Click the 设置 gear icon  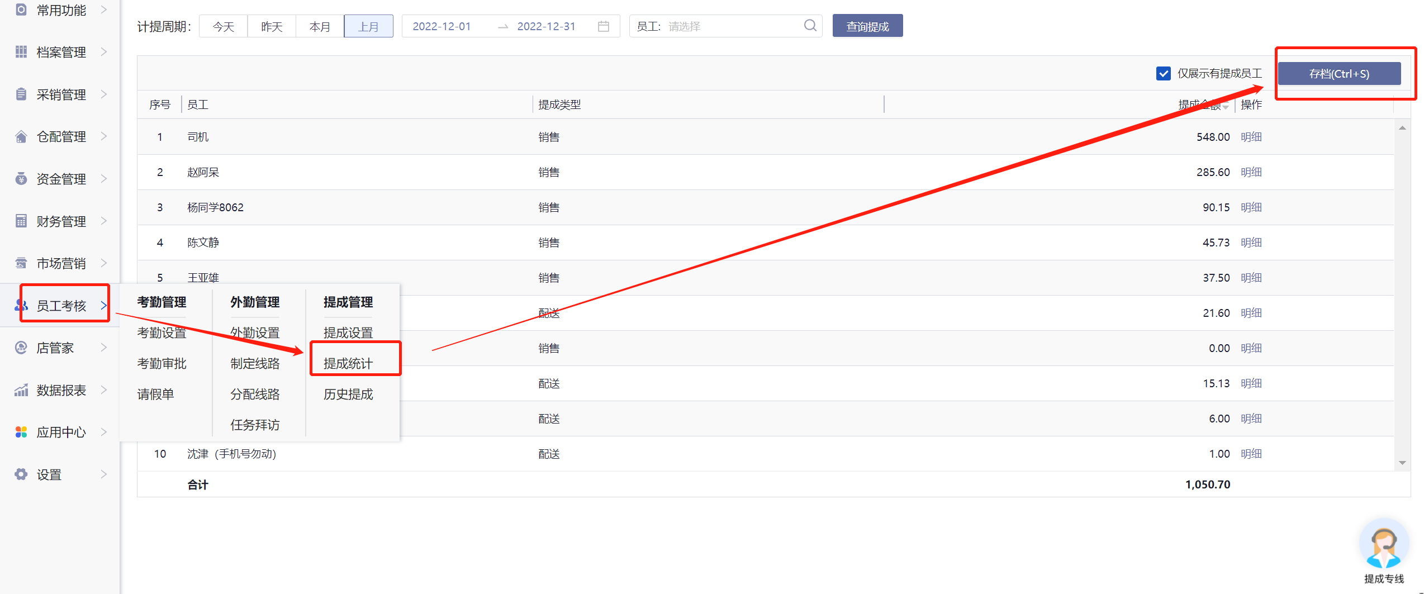point(21,474)
